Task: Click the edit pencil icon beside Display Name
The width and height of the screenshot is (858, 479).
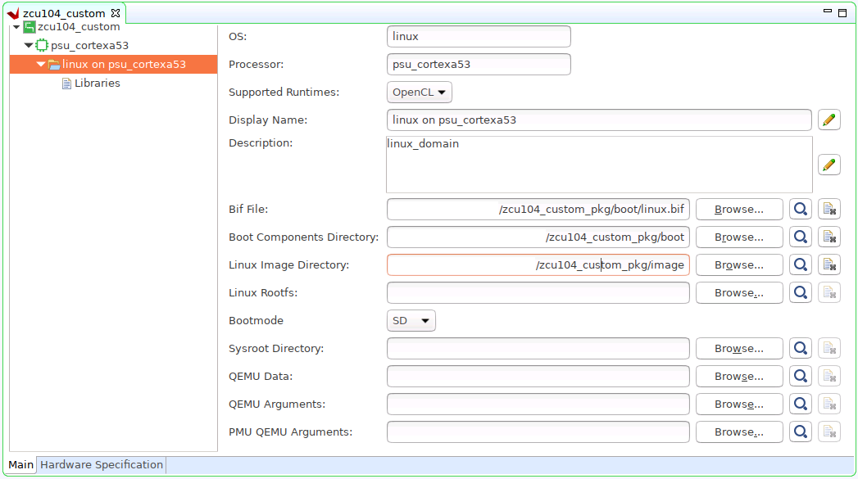Action: point(828,120)
